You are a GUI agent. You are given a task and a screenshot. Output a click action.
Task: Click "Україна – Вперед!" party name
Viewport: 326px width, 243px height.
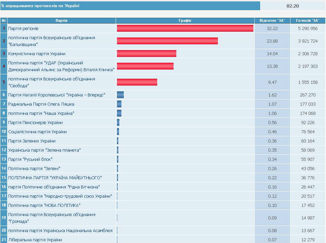pos(57,95)
